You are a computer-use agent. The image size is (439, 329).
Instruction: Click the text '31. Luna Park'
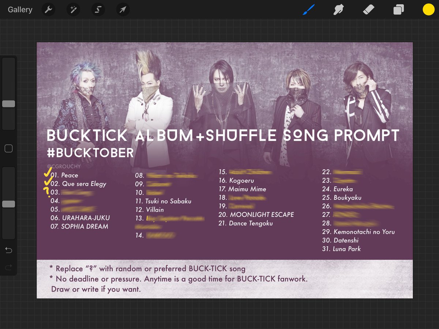point(341,249)
